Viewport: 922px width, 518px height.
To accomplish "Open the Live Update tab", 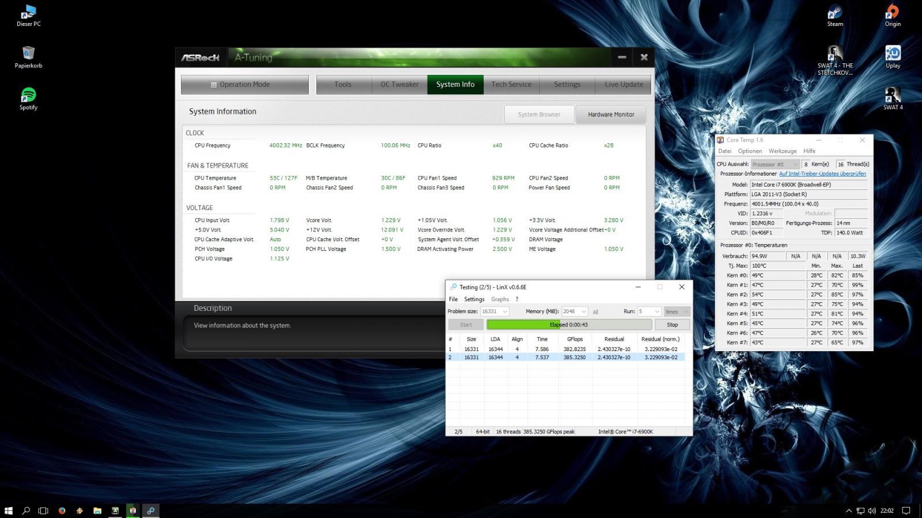I will pos(624,85).
